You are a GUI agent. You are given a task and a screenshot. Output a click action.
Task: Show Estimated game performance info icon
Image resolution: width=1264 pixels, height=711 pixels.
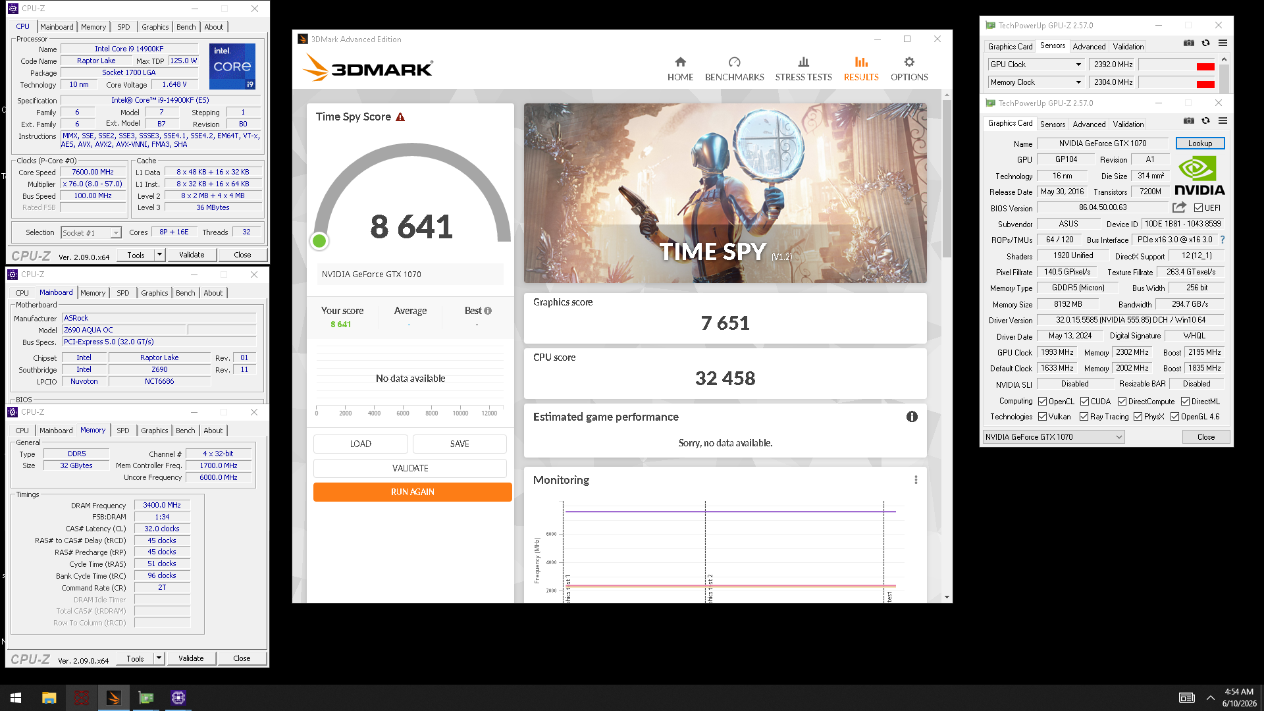coord(912,417)
